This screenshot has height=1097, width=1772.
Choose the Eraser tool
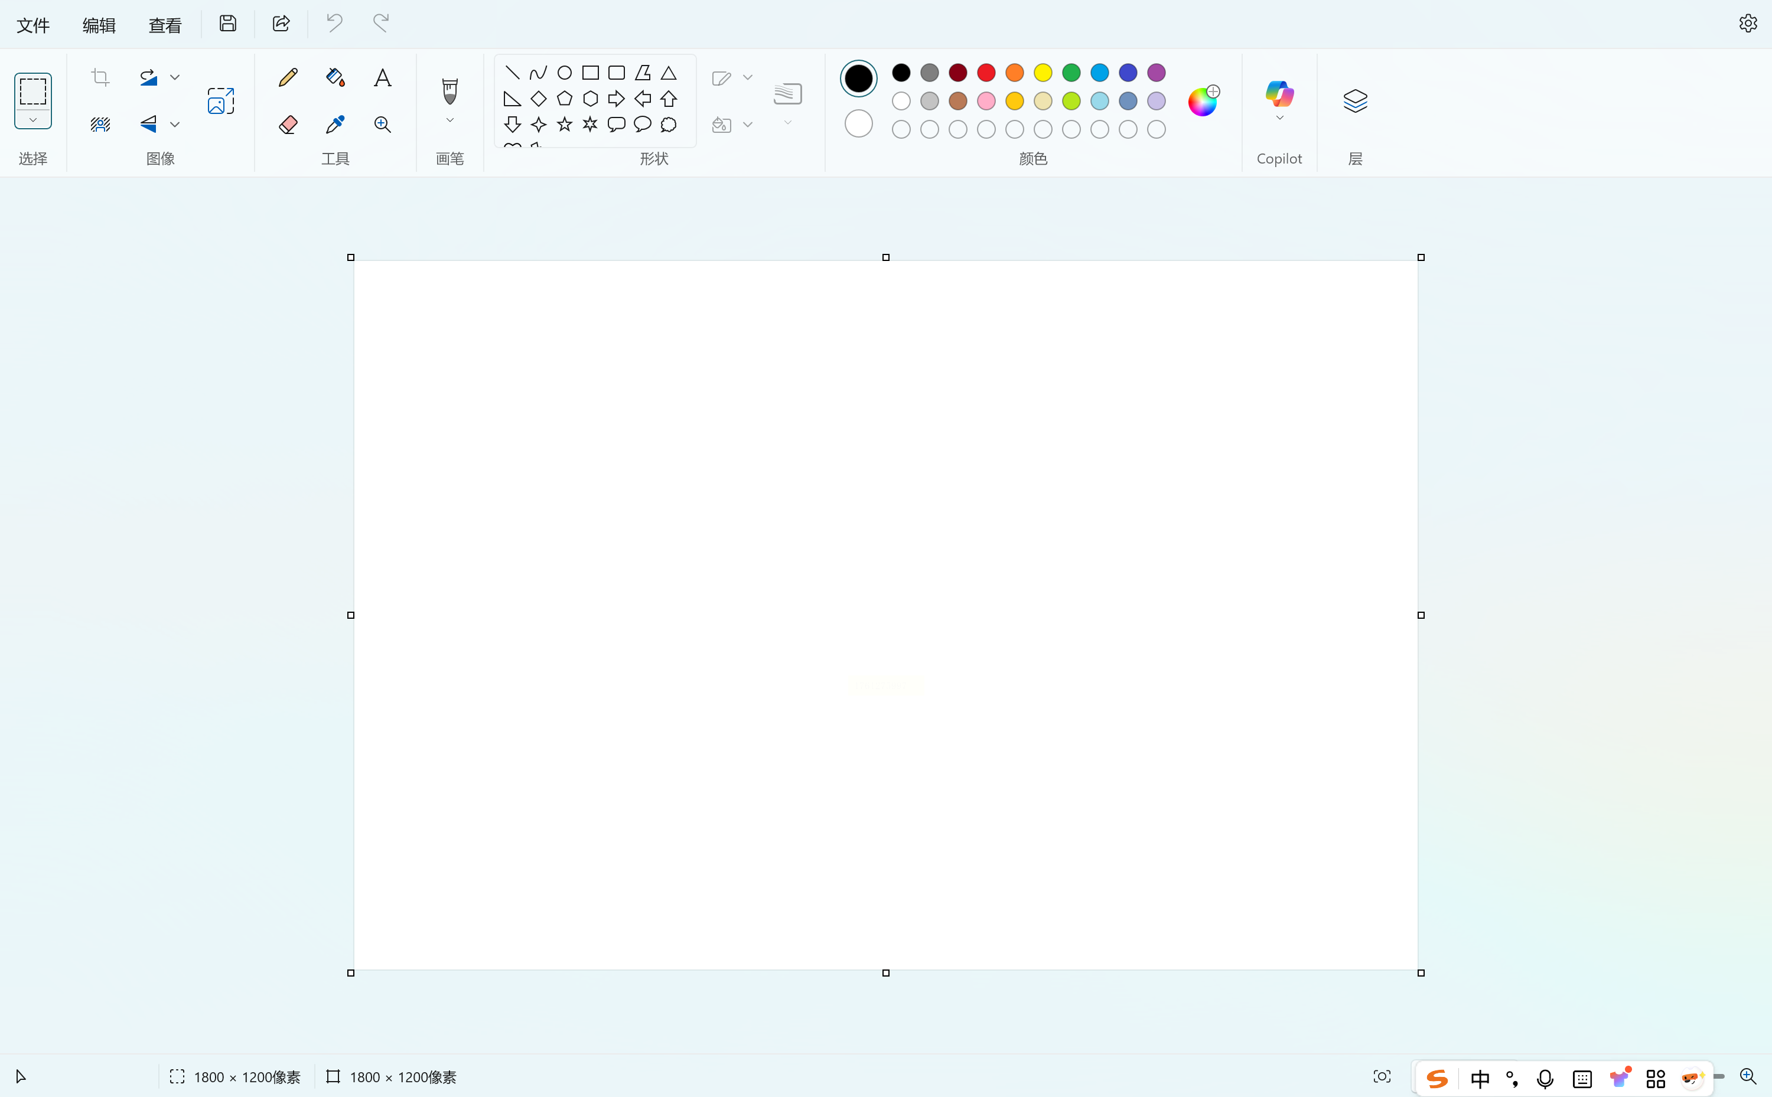(288, 125)
